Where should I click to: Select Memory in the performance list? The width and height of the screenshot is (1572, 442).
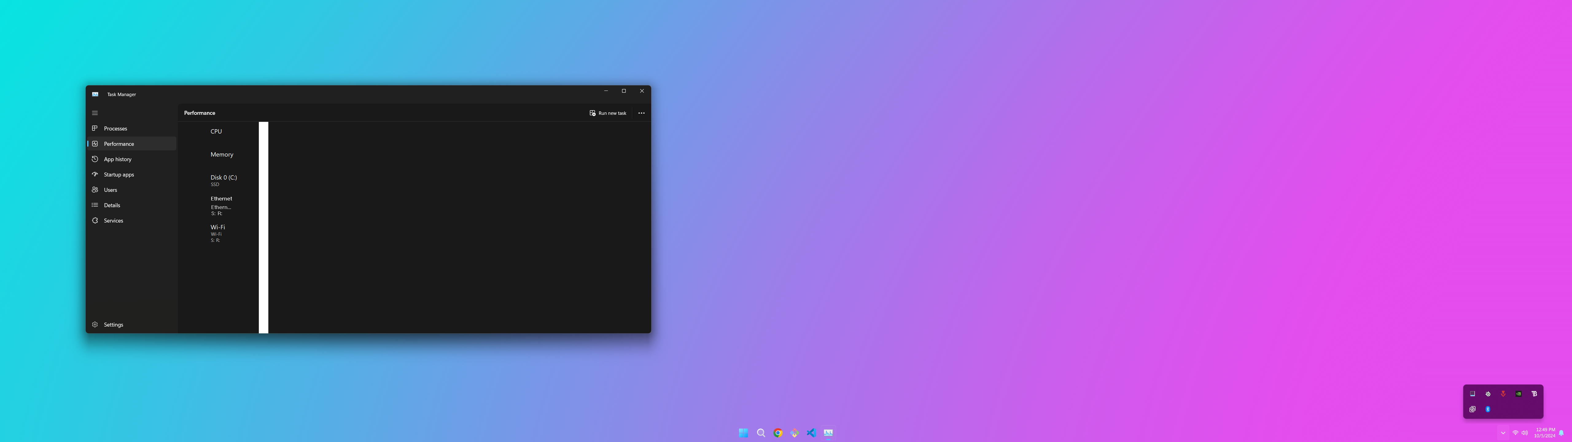(x=221, y=154)
